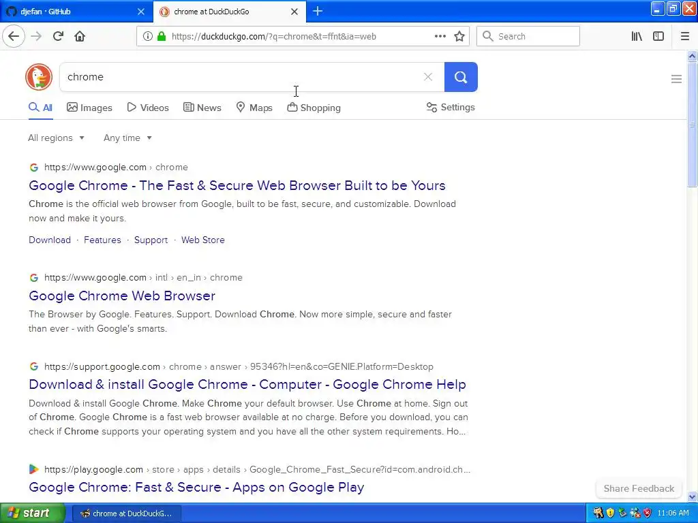Click the DuckDuckGo duck logo
The height and width of the screenshot is (523, 698).
(x=39, y=77)
